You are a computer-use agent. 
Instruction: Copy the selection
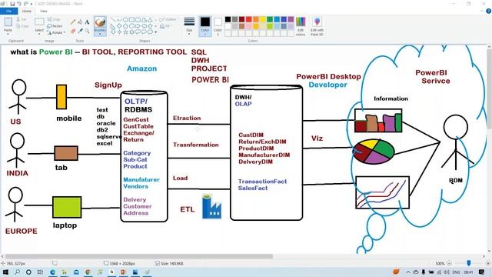pos(22,26)
